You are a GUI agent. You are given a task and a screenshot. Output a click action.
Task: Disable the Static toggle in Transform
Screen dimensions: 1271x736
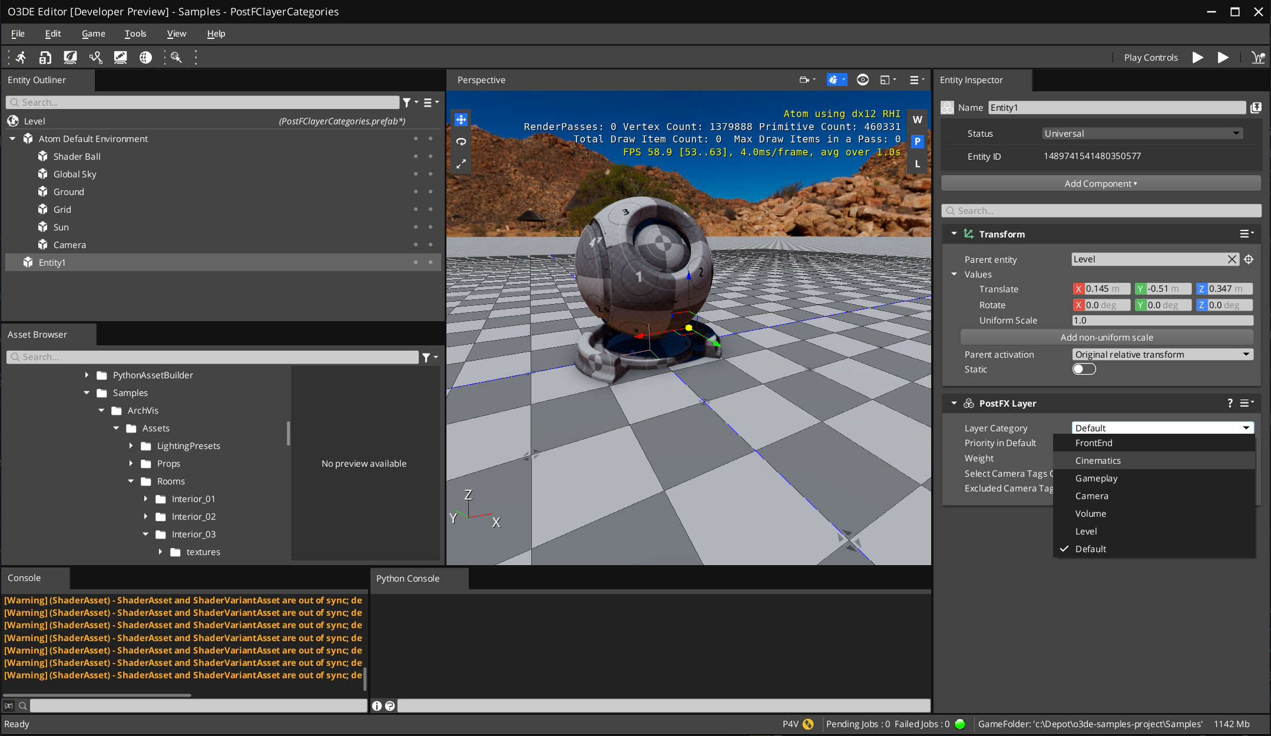coord(1083,369)
